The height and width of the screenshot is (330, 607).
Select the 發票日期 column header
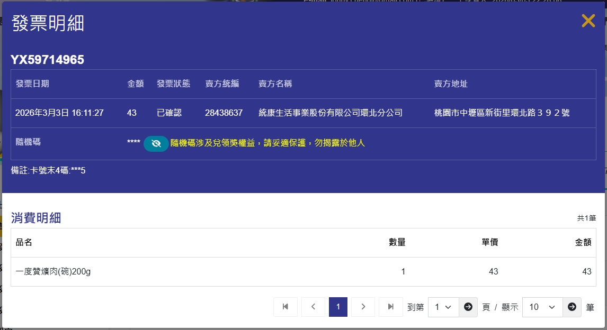(33, 84)
